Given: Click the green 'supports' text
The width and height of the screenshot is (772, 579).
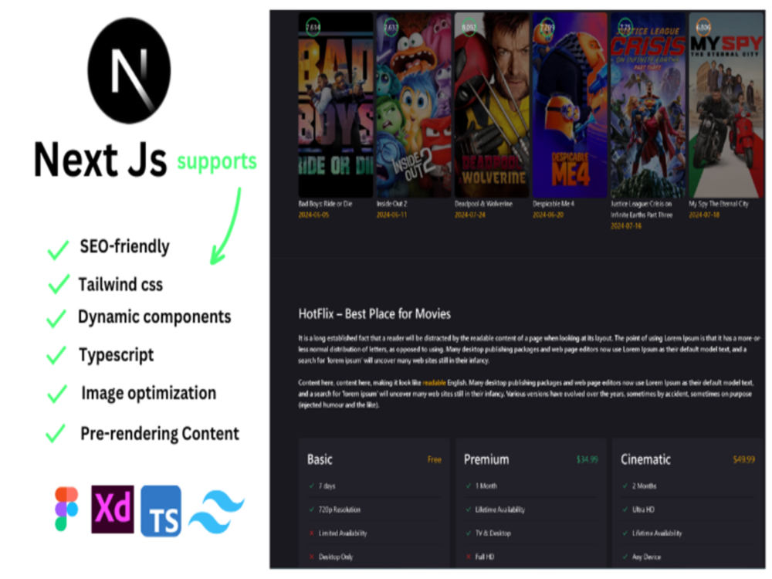Looking at the screenshot, I should click(217, 161).
